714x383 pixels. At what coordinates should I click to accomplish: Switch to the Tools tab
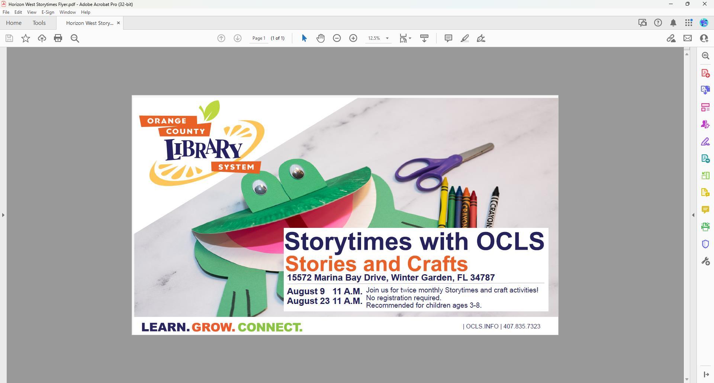tap(39, 23)
